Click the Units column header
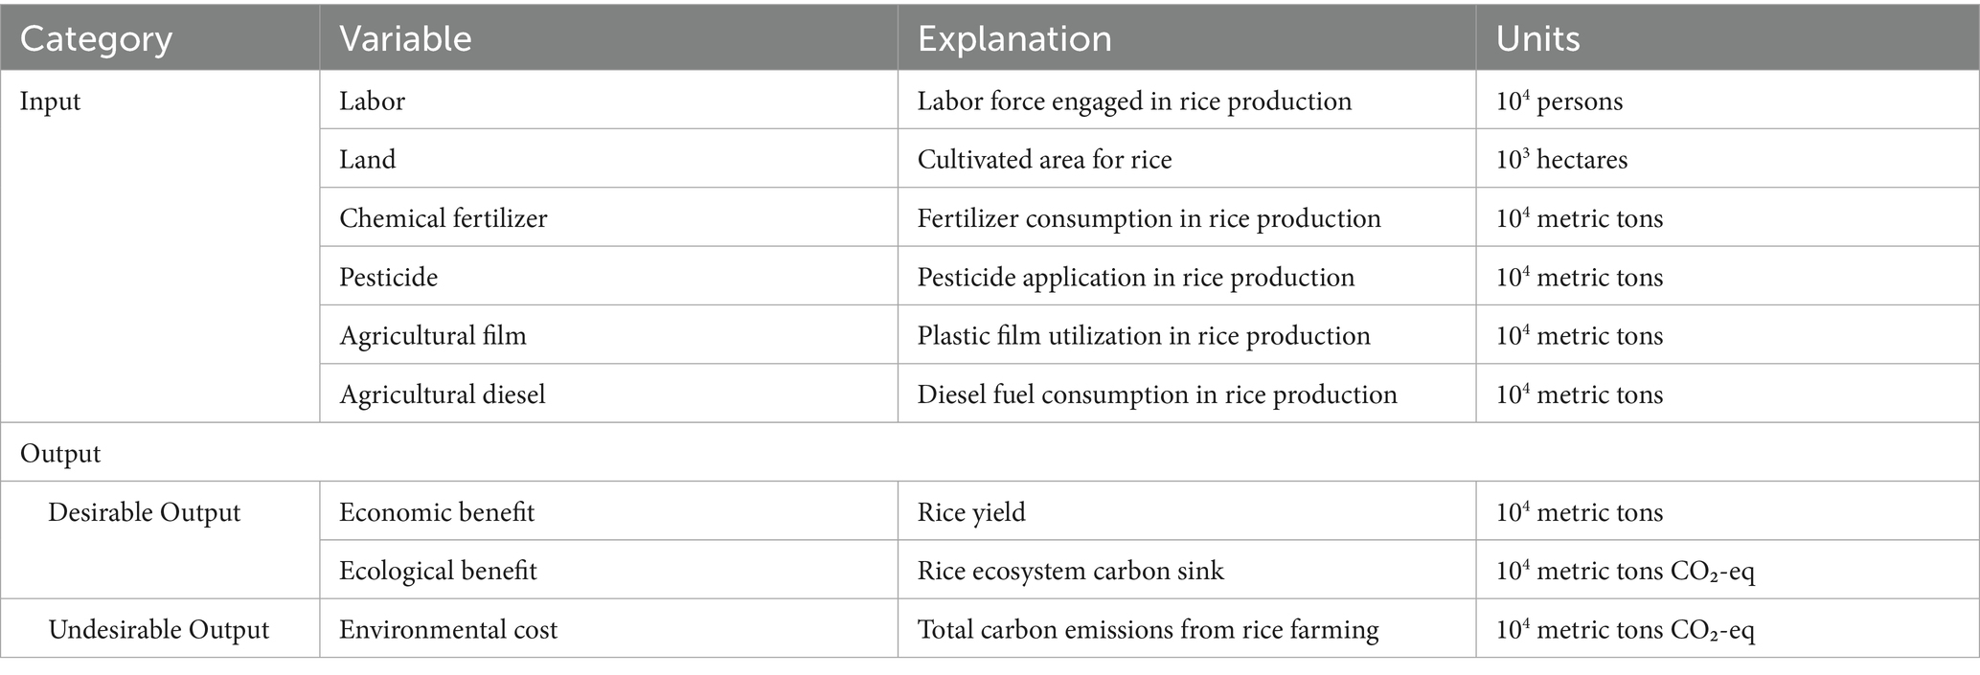This screenshot has height=675, width=1980. pyautogui.click(x=1537, y=39)
